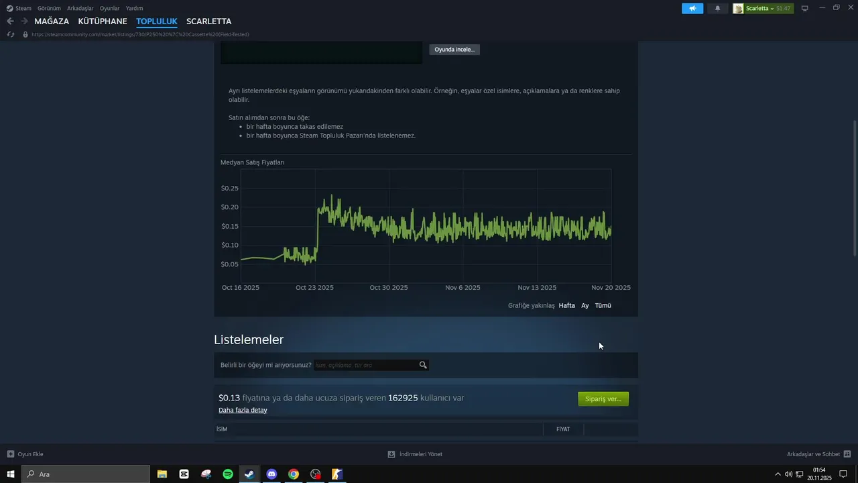This screenshot has height=483, width=858.
Task: Click the address bar lock icon
Action: 25,34
